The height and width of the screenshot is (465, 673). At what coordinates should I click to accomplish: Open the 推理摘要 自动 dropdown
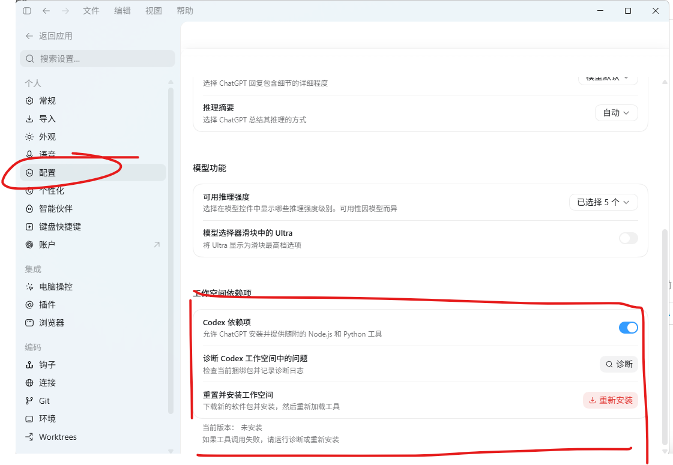617,113
